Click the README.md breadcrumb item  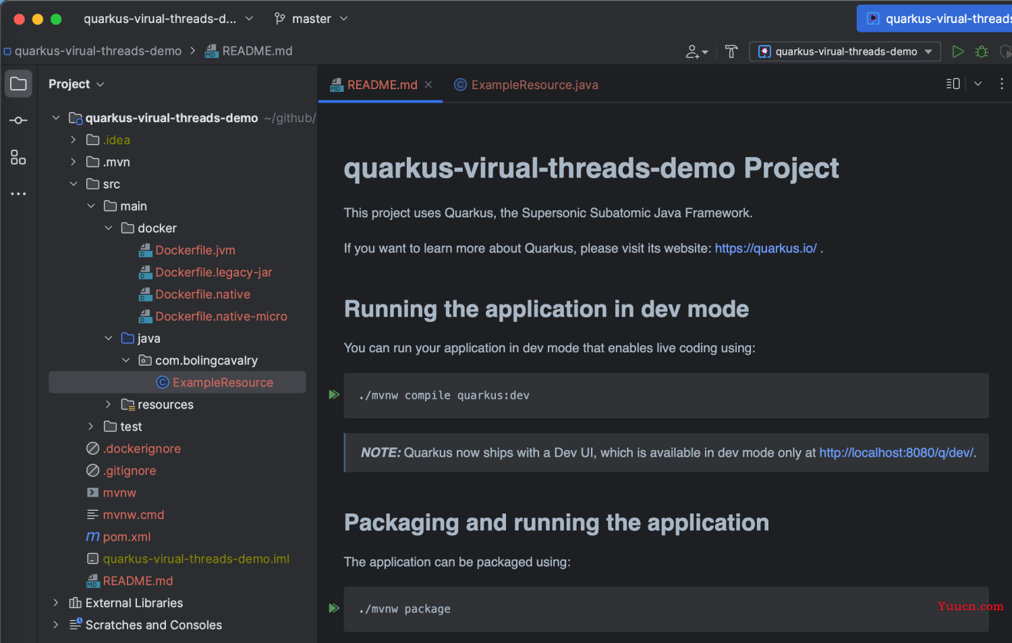(249, 51)
